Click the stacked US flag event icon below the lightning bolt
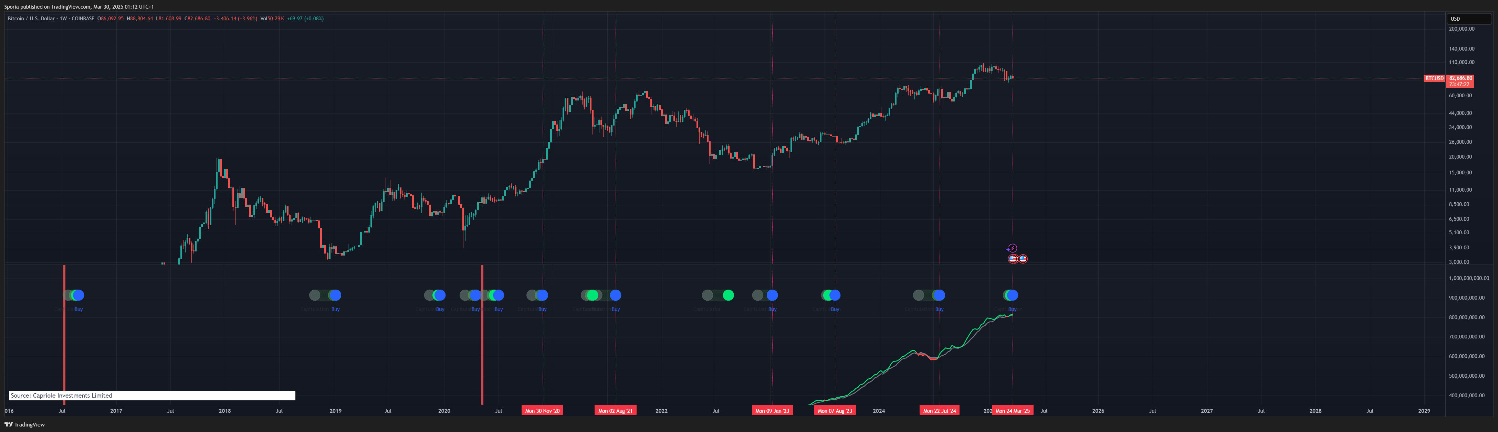 tap(1013, 258)
